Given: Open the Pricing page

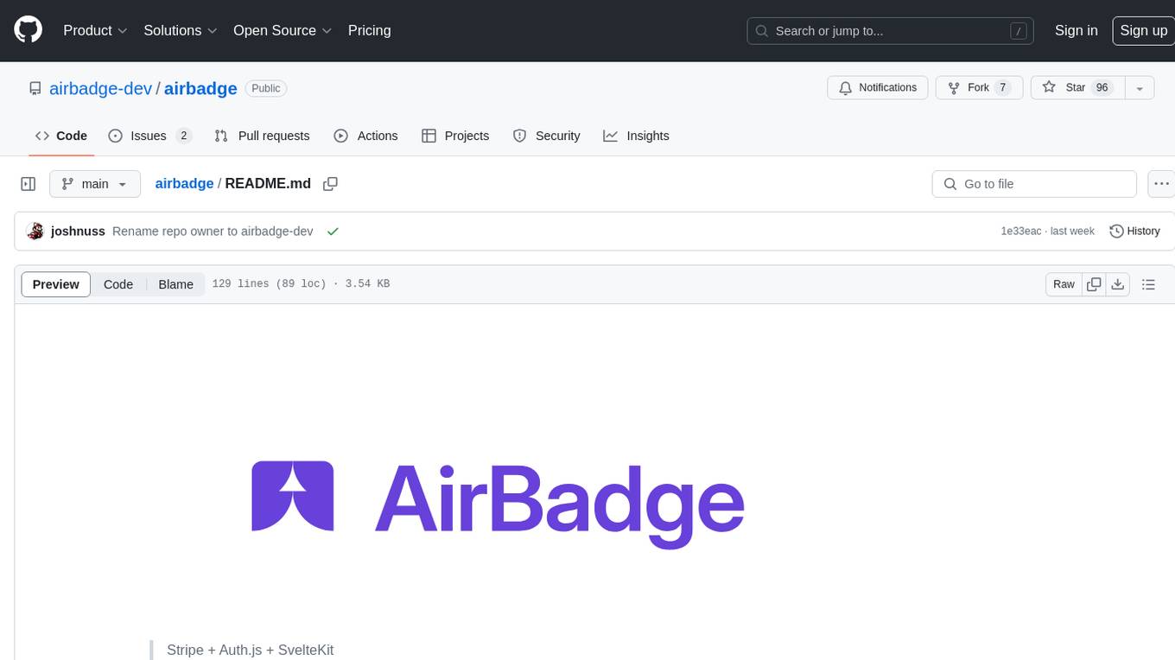Looking at the screenshot, I should pos(369,30).
